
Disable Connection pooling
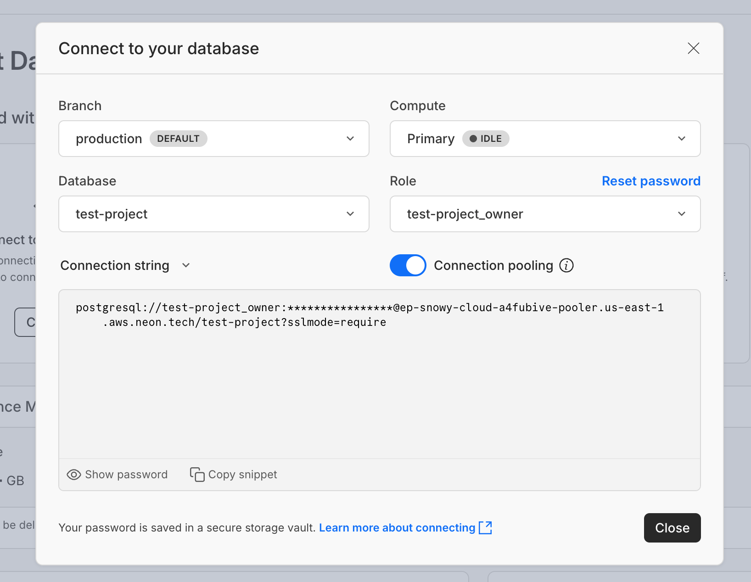tap(408, 265)
